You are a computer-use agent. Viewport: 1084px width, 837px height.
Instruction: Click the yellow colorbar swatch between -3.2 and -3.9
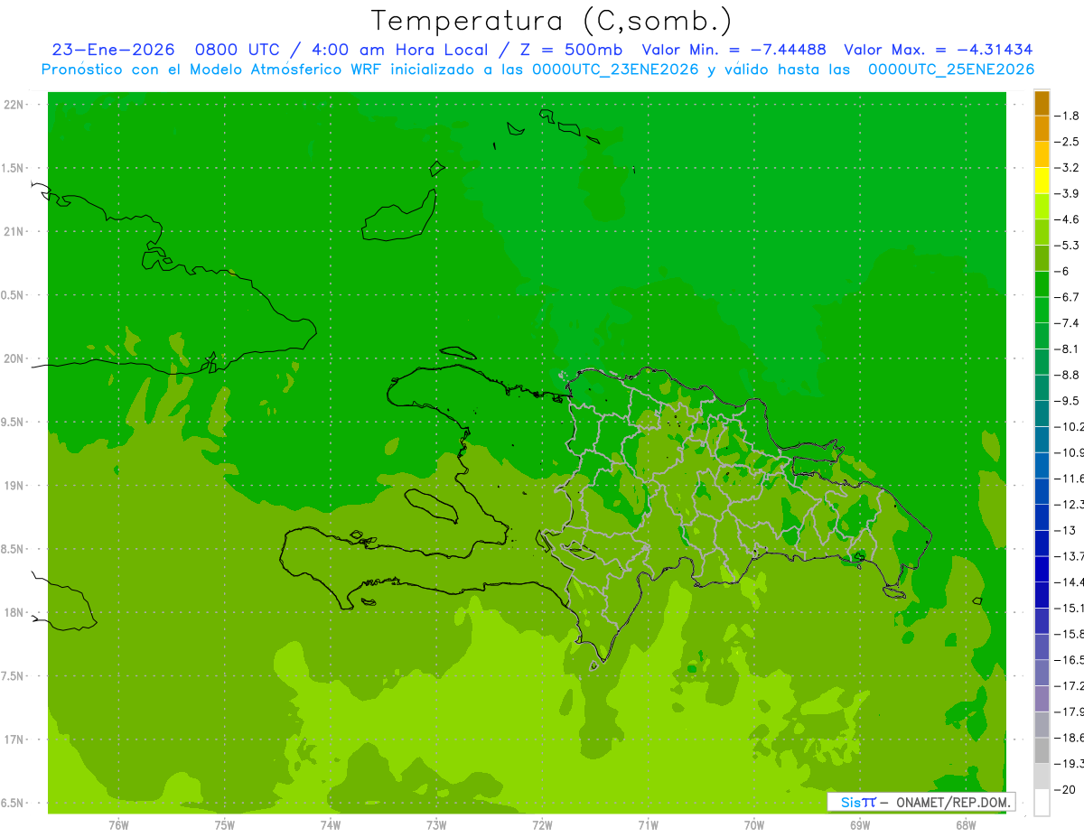tap(1042, 181)
